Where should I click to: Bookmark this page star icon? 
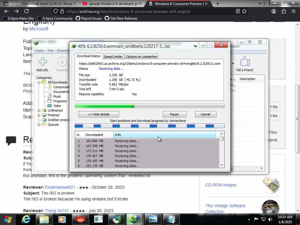pyautogui.click(x=244, y=11)
